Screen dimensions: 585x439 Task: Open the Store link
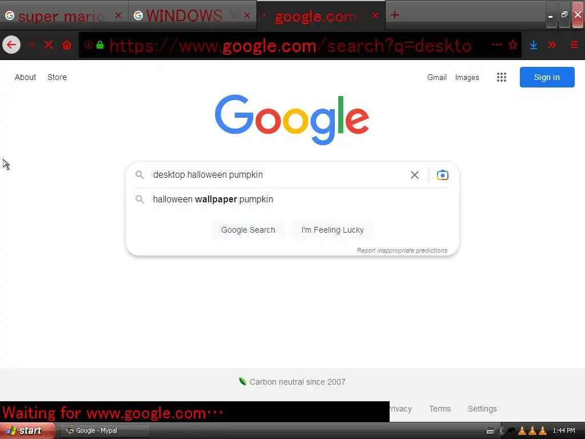point(57,77)
